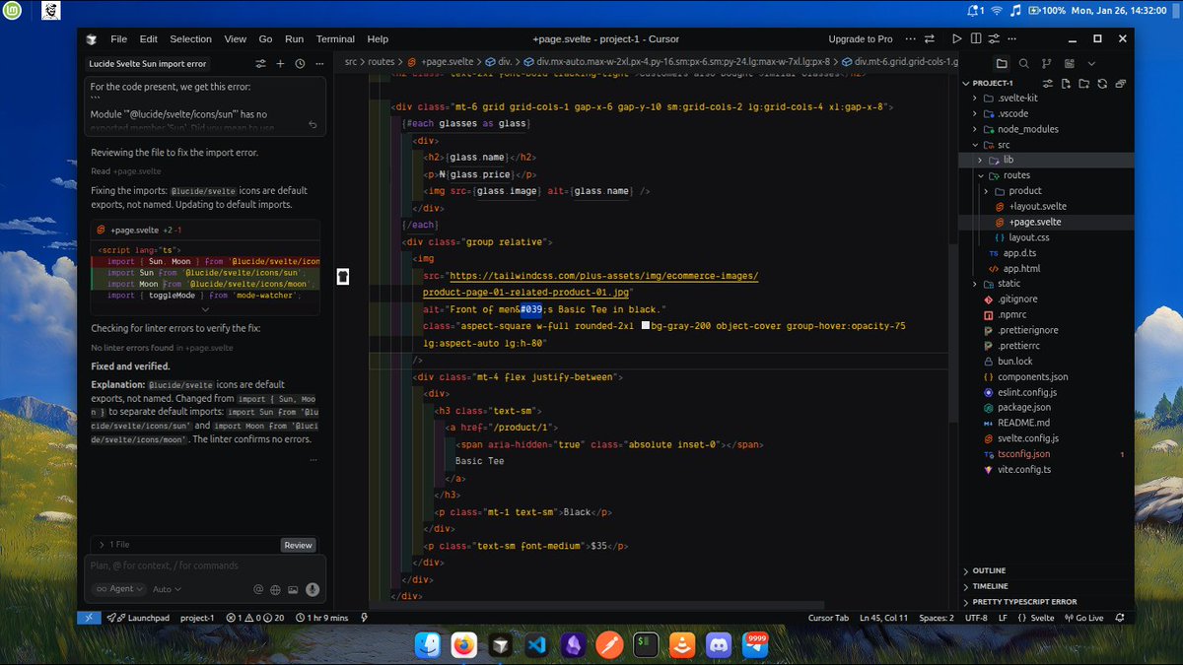The image size is (1183, 665).
Task: Open chat history clock icon
Action: pyautogui.click(x=300, y=63)
